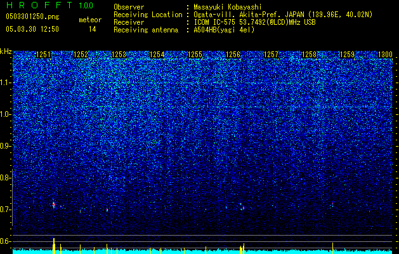Click the 1253 time marker
Viewport: 399px width, 254px height.
[x=119, y=55]
